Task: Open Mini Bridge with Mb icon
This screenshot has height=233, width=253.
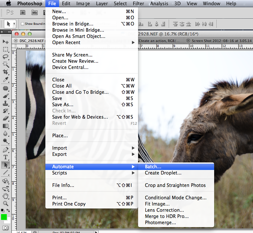Action: [x=35, y=13]
